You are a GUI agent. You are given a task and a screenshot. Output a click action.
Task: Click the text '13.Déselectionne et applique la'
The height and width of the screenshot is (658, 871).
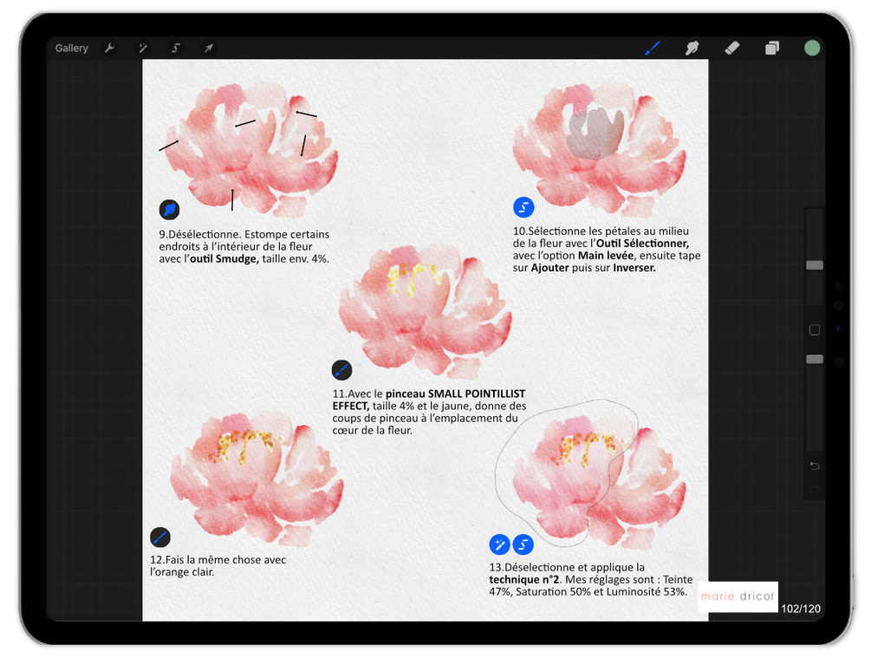[x=567, y=568]
